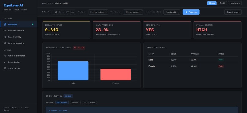Click the blue Male approval bar
247x113 pixels.
point(73,71)
